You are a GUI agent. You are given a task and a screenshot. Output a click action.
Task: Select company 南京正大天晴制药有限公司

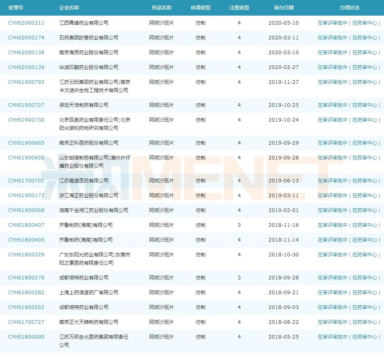[x=89, y=322]
